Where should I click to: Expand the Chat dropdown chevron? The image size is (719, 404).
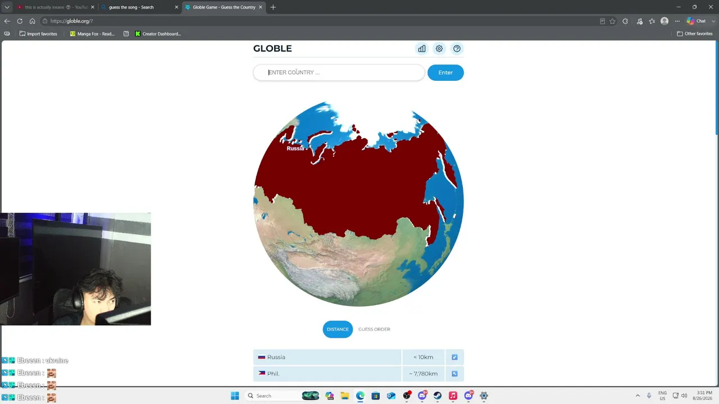tap(712, 21)
